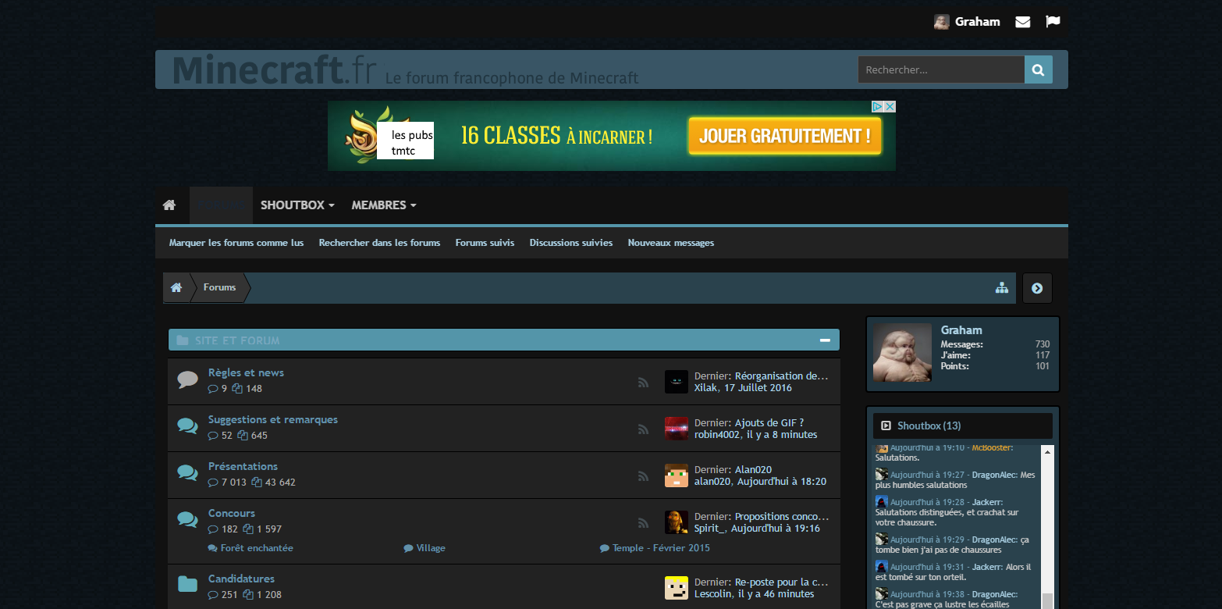Open the Candidatures category

click(241, 579)
